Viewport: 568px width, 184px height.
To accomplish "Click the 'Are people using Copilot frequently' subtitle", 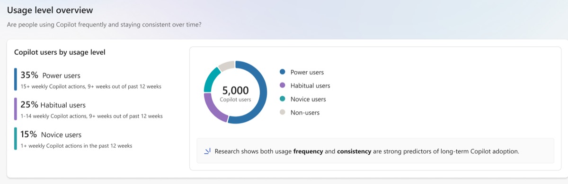I will pyautogui.click(x=104, y=25).
